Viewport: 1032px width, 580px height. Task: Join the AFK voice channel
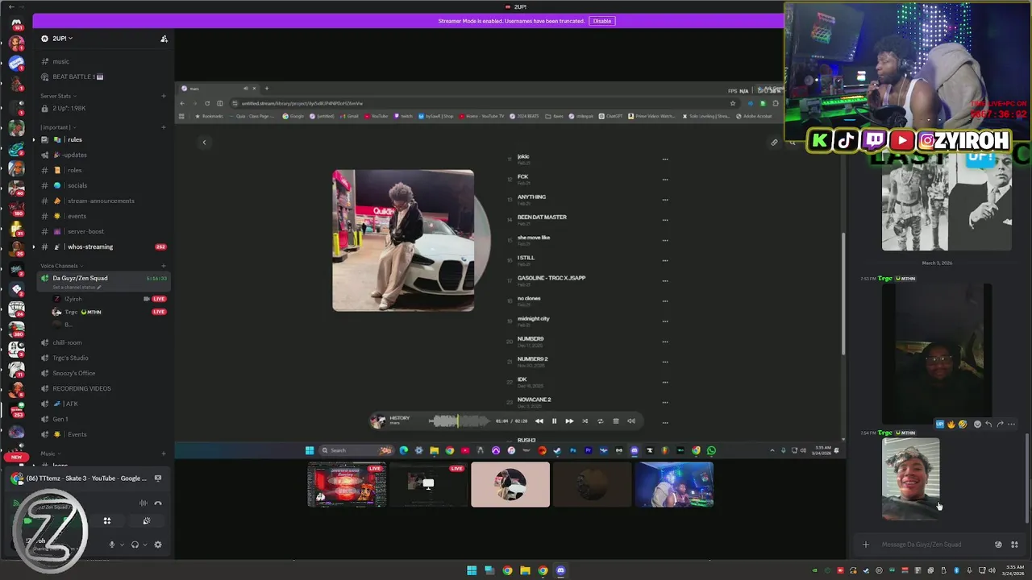point(103,404)
